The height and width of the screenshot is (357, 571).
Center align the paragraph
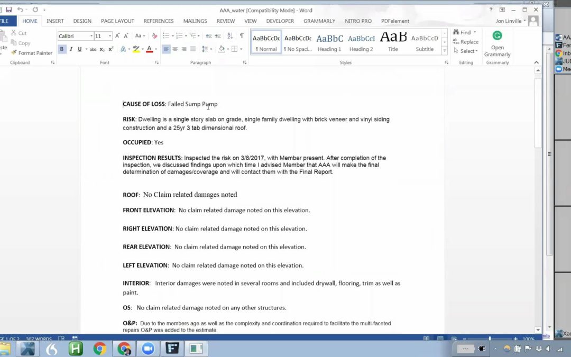[x=175, y=49]
